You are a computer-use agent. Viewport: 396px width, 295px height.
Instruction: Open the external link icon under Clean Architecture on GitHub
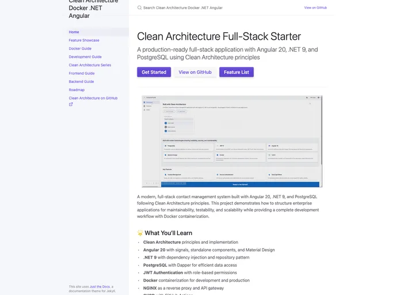[71, 104]
